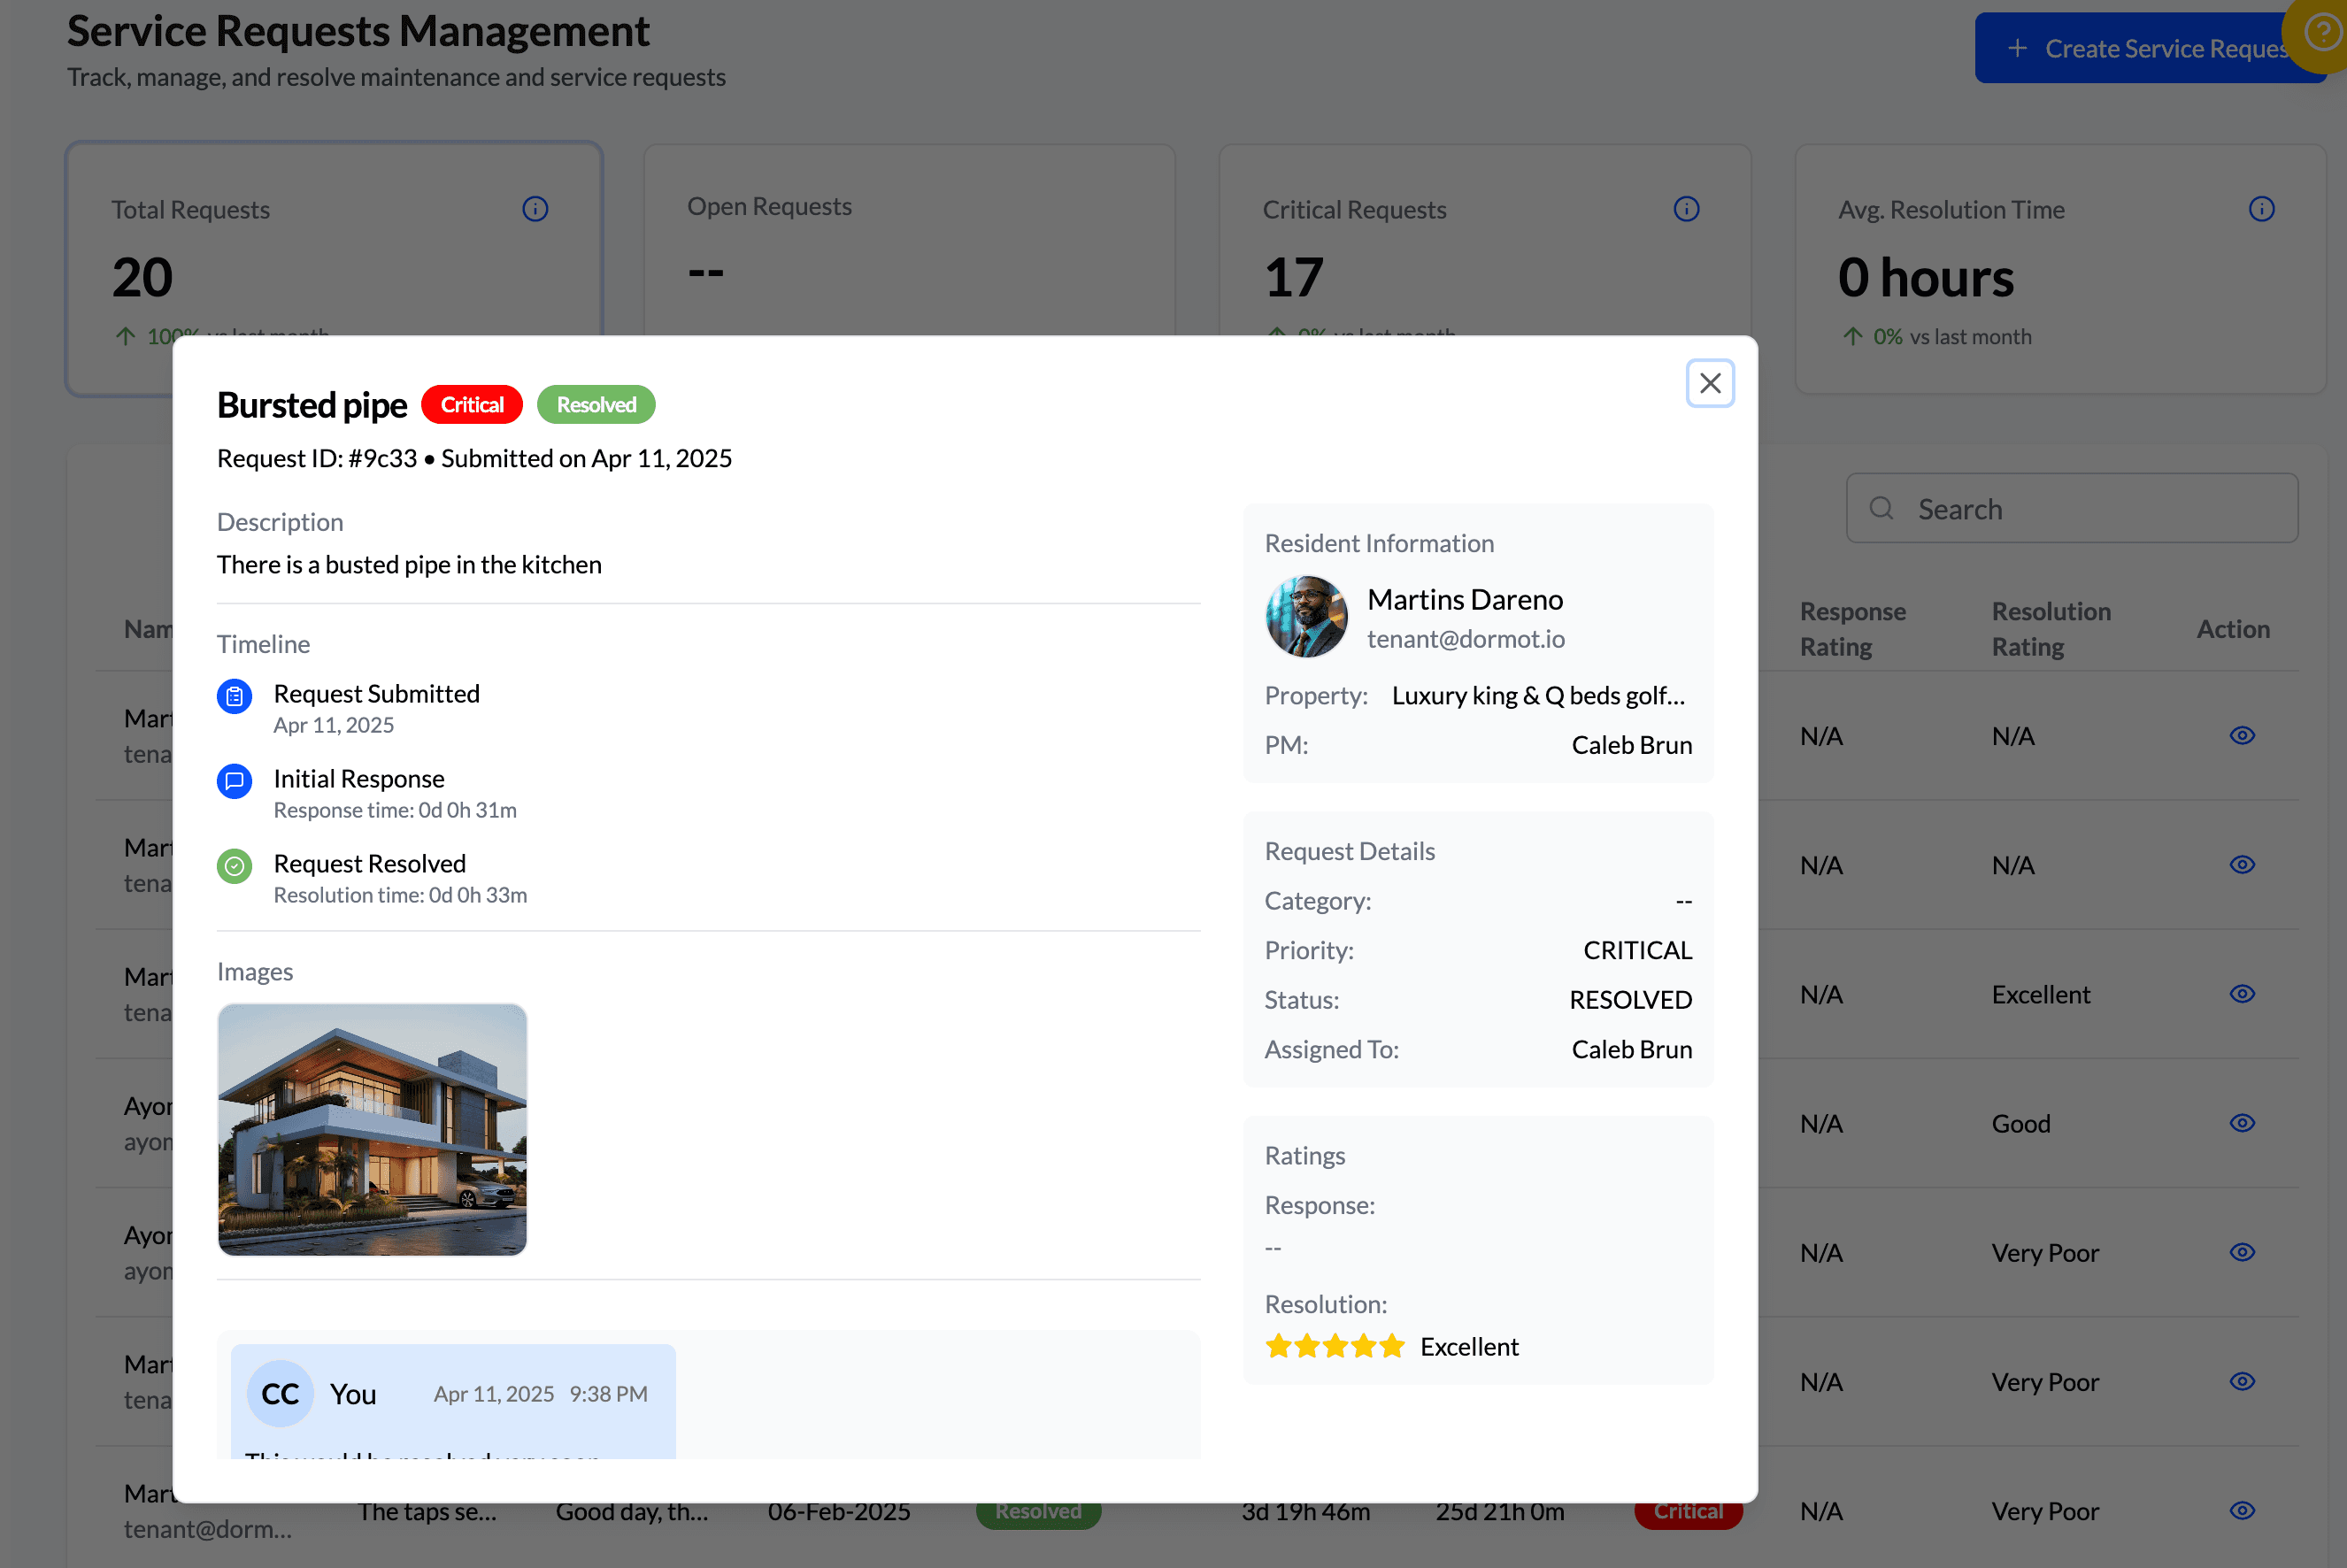Open the tenant@dormot.io email link
Image resolution: width=2347 pixels, height=1568 pixels.
click(1466, 639)
